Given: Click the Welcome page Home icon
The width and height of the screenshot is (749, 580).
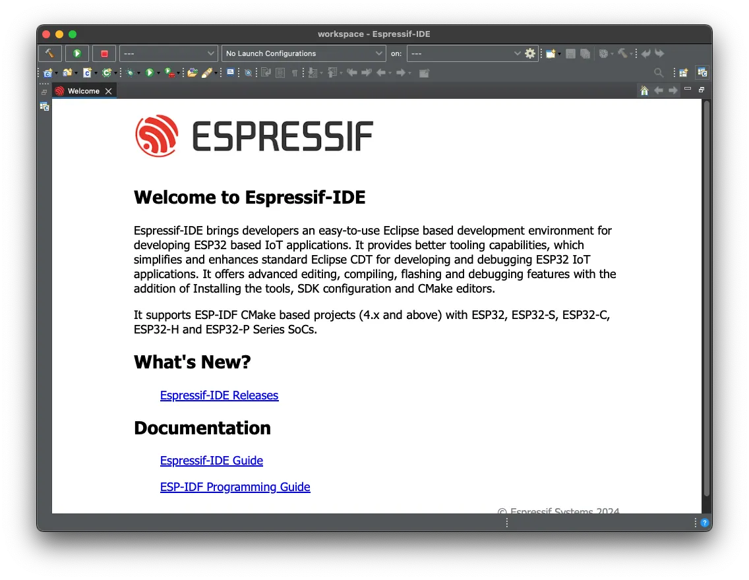Looking at the screenshot, I should coord(644,91).
